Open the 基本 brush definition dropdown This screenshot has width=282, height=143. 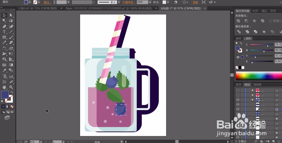click(119, 2)
